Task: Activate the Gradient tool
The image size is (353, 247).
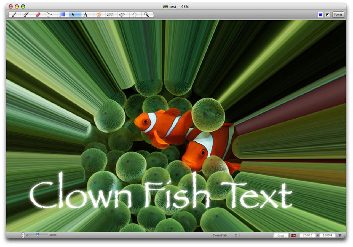Action: pyautogui.click(x=62, y=15)
